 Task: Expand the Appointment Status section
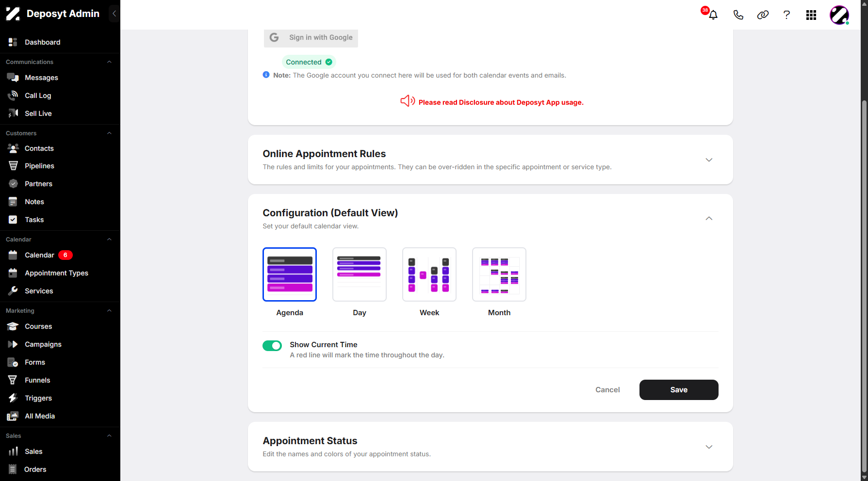click(709, 447)
